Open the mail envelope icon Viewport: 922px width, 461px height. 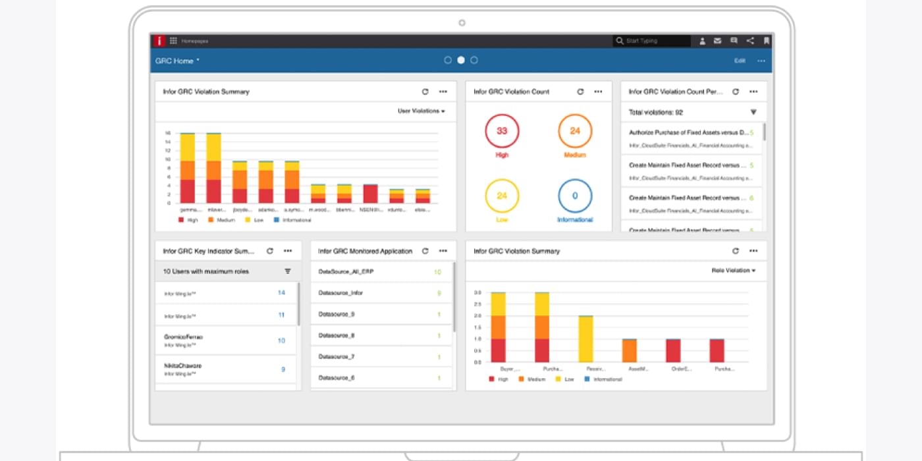pyautogui.click(x=718, y=41)
